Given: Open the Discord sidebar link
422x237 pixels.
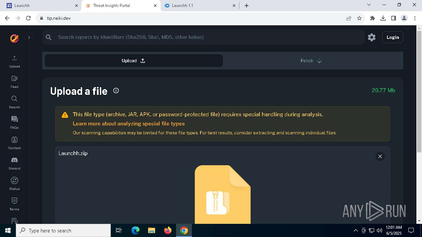Looking at the screenshot, I should pos(15,164).
